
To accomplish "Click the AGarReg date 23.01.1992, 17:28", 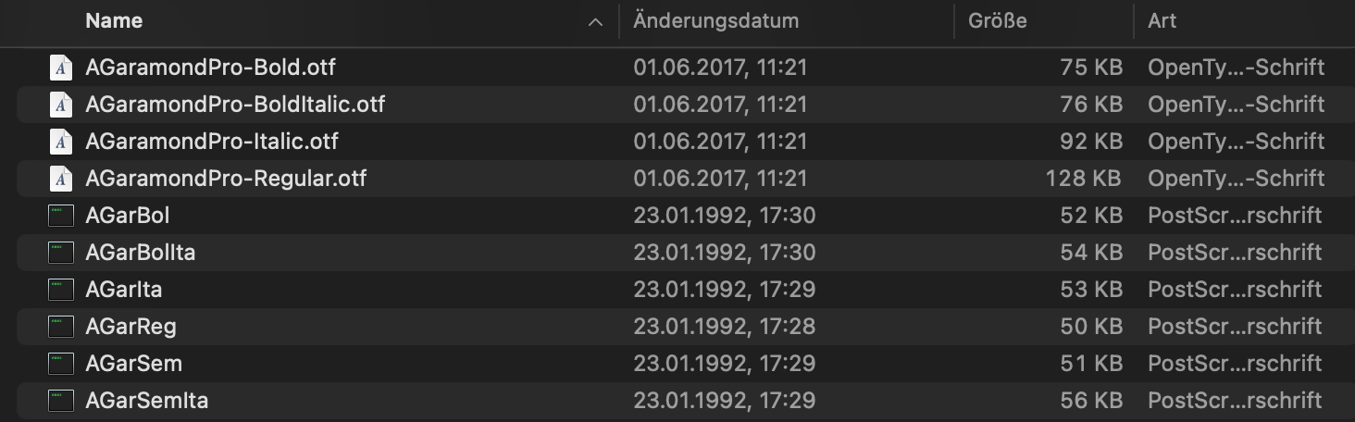I will point(724,327).
